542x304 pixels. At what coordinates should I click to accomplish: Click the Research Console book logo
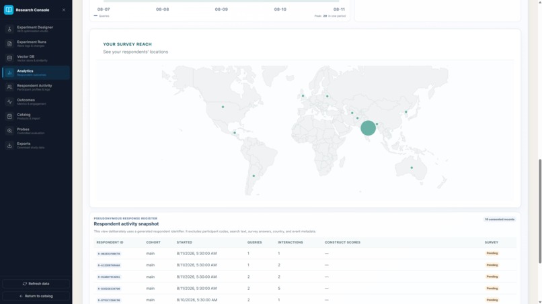(x=9, y=9)
